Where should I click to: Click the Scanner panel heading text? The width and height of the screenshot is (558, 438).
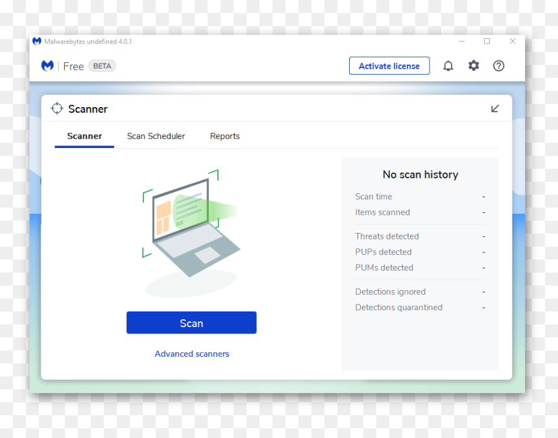(x=88, y=109)
